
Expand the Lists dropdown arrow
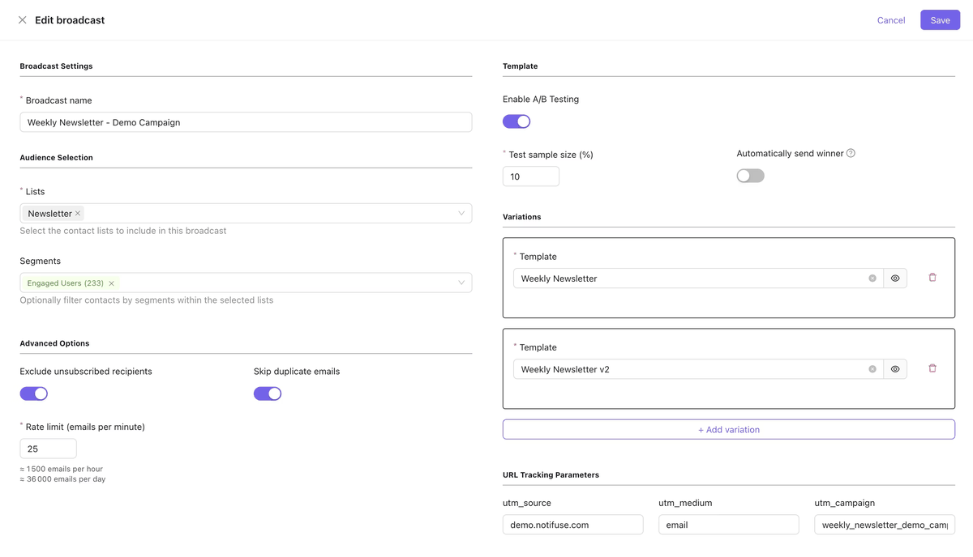click(x=461, y=214)
